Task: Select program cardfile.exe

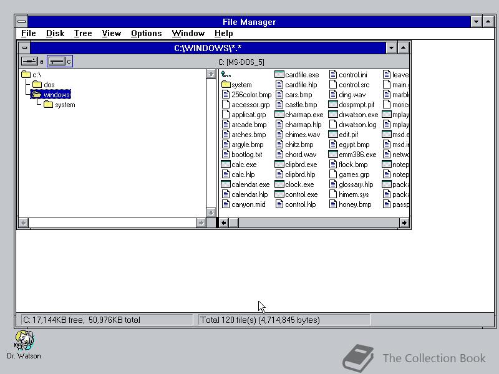Action: pyautogui.click(x=297, y=75)
